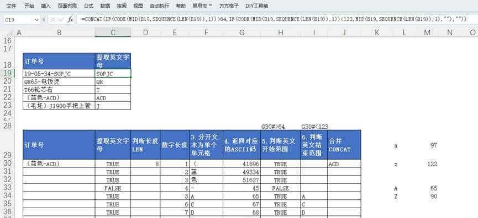Click header 5.判断英文开始范围

click(281, 145)
